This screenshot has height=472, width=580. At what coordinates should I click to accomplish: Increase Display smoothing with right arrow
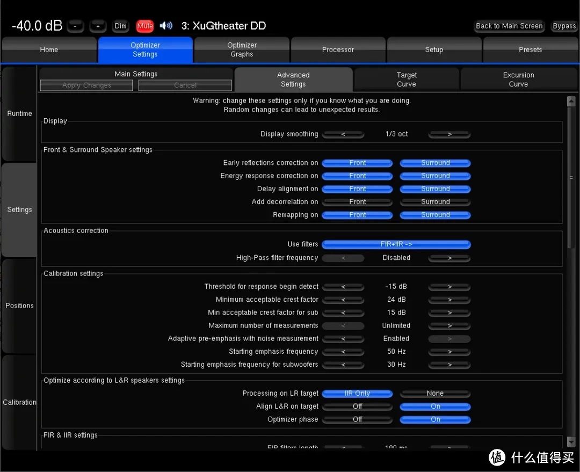pyautogui.click(x=450, y=134)
